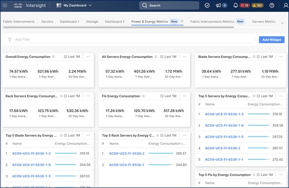Open Last 1M range on Top 5 Rack Servers
Image resolution: width=289 pixels, height=188 pixels.
click(168, 135)
